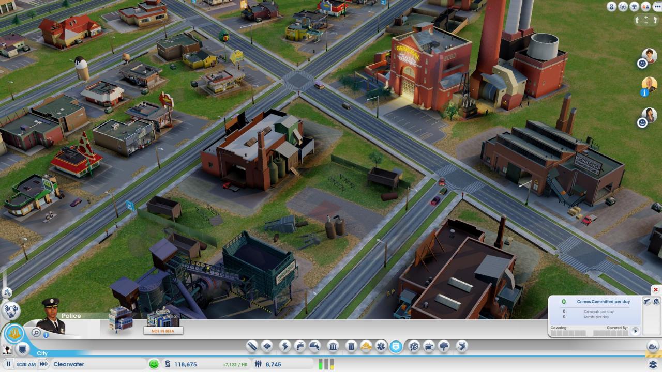Select the Police badge menu

click(x=396, y=346)
